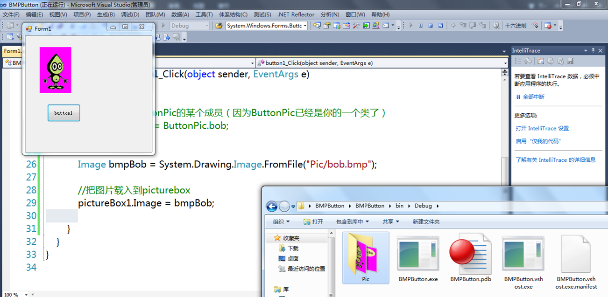Image resolution: width=608 pixels, height=297 pixels.
Task: Click the Debug segment in Explorer address bar
Action: 424,206
